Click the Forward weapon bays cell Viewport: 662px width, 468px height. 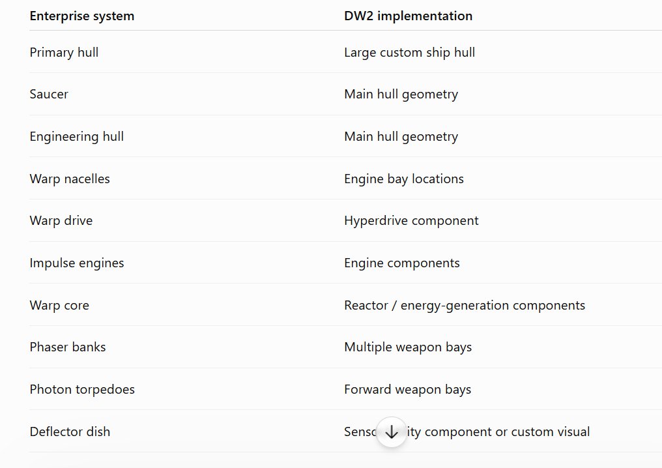(x=407, y=389)
